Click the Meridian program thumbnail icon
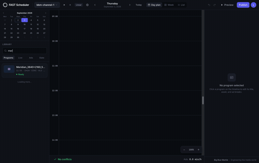This screenshot has width=259, height=163. 9,69
